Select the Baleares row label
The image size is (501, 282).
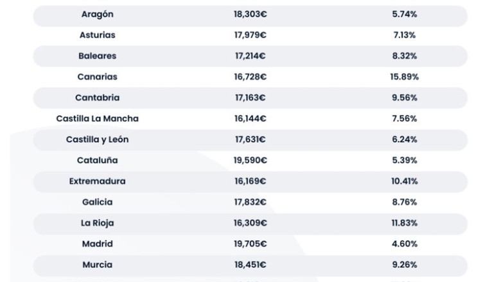coord(98,56)
